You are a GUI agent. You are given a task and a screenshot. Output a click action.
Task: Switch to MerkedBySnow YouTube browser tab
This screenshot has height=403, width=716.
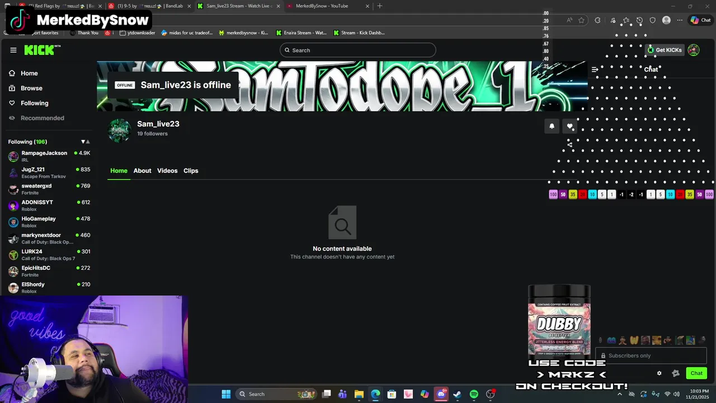click(x=327, y=6)
